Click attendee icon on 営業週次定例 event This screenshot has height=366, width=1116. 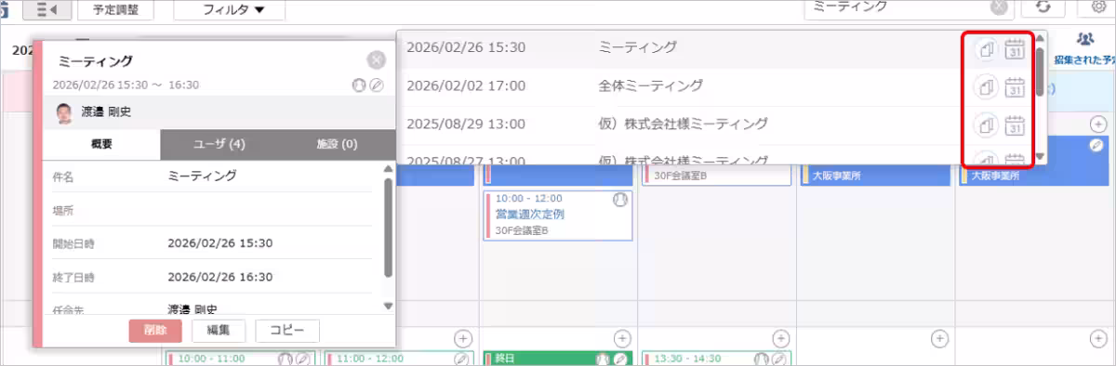(x=620, y=200)
